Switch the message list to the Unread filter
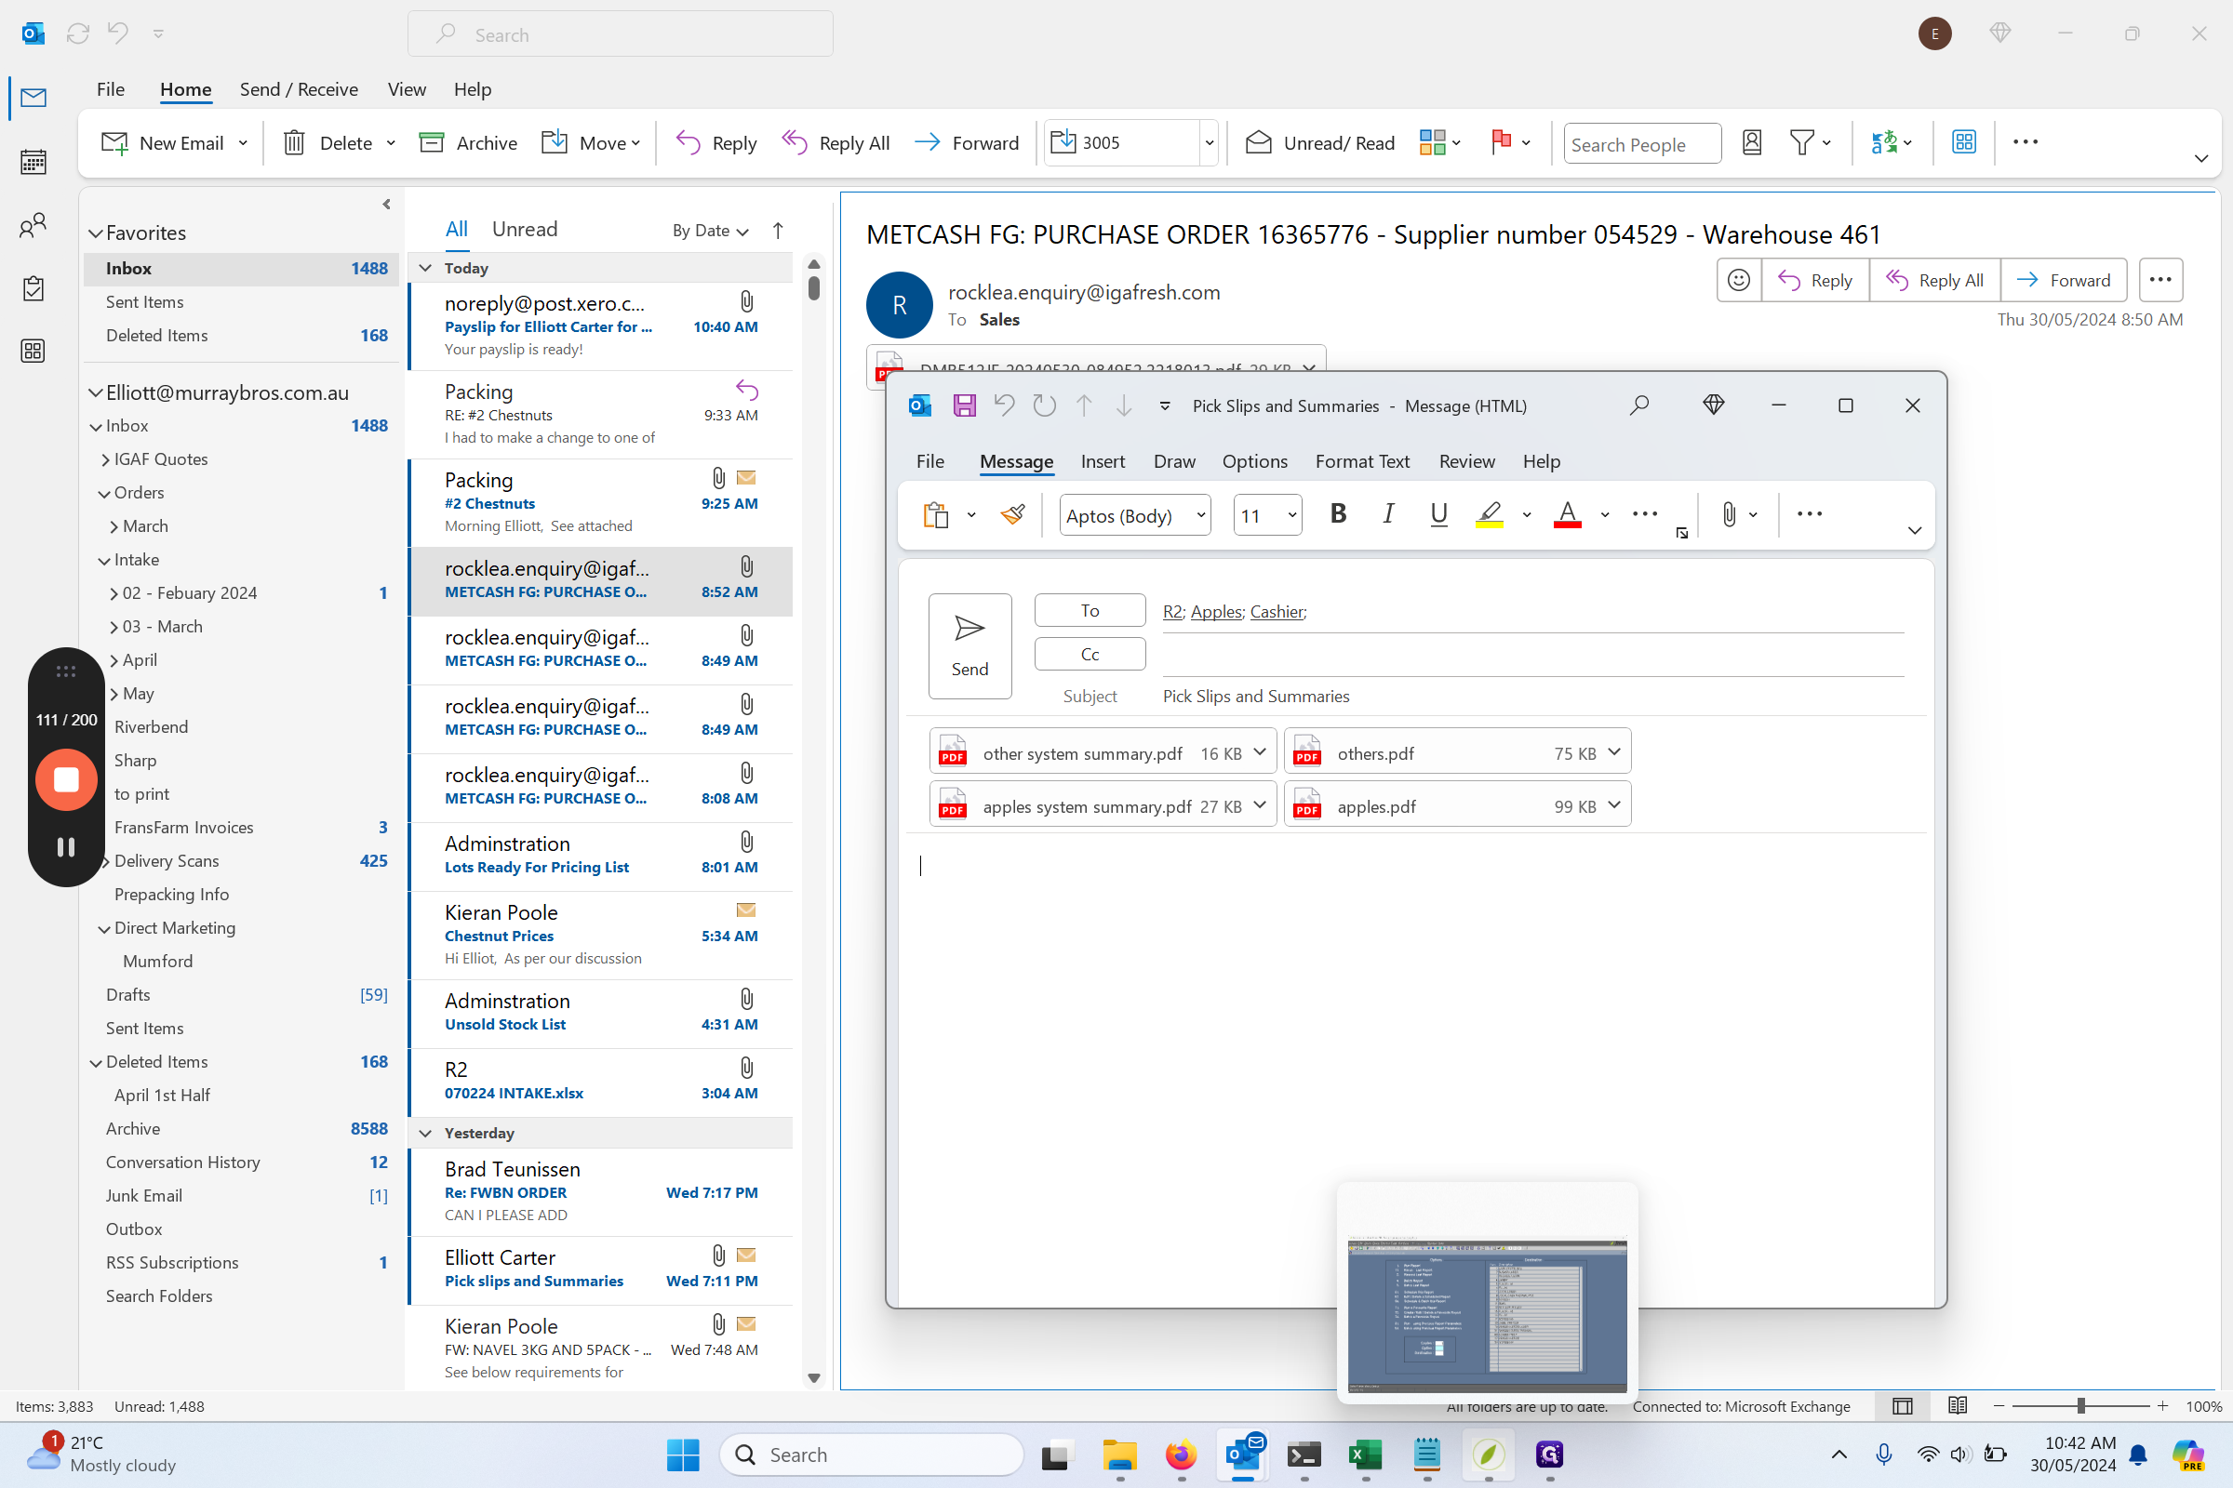 (524, 229)
